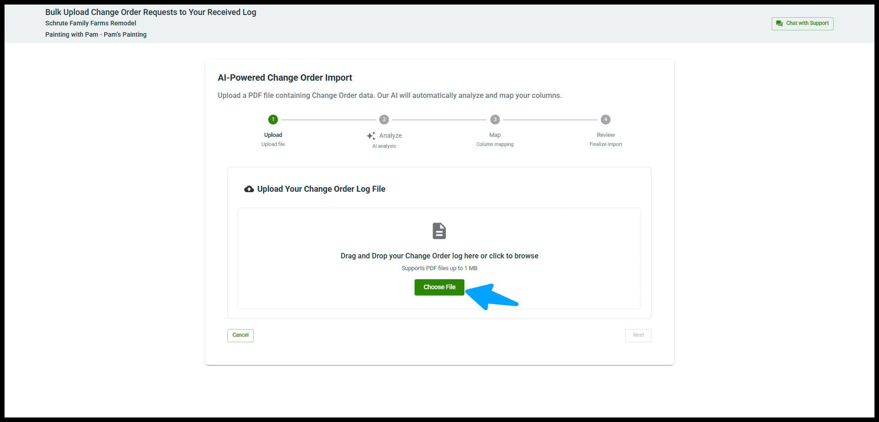Select the Analyze step label
The image size is (879, 422).
(x=391, y=136)
